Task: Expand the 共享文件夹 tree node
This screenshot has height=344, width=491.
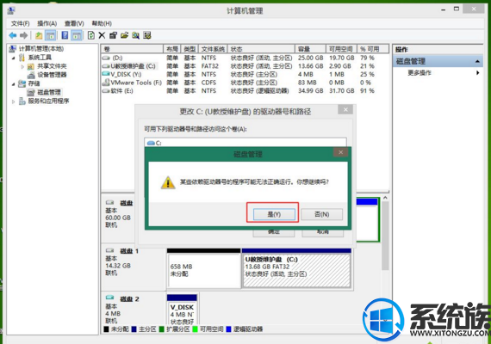Action: [22, 66]
